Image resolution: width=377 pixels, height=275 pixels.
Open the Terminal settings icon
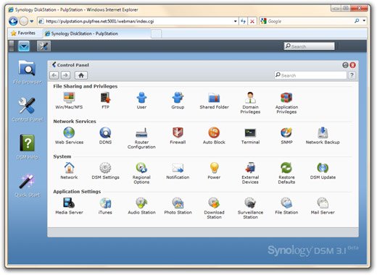click(x=250, y=135)
